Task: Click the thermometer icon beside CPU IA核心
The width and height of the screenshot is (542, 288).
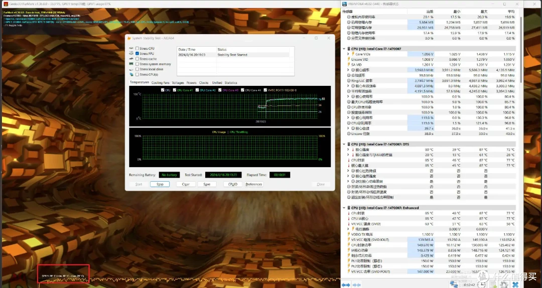Action: [x=349, y=218]
